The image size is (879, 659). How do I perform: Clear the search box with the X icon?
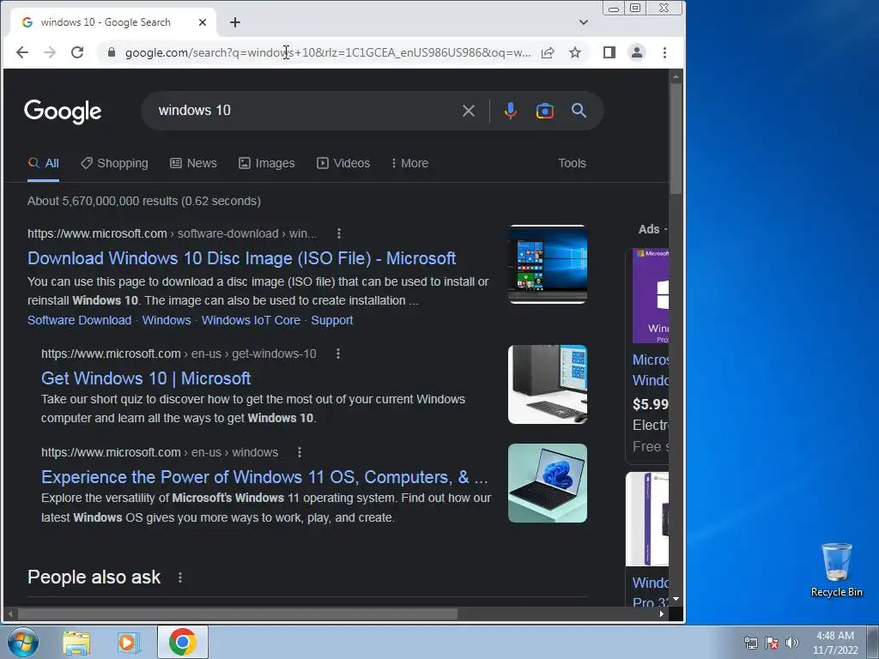[469, 111]
